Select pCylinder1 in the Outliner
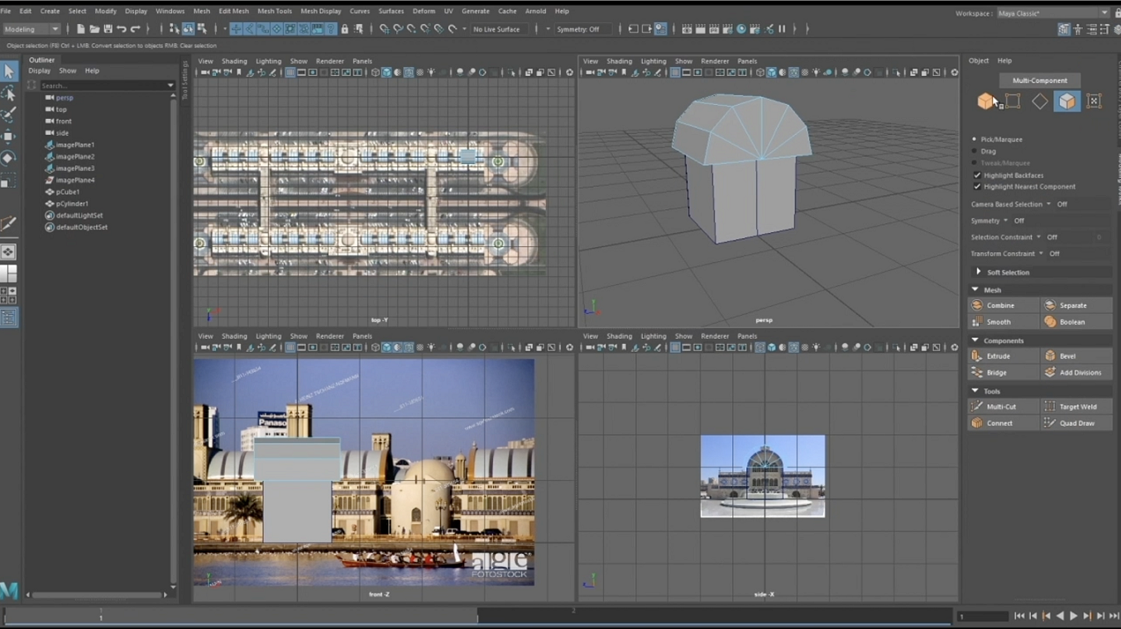Viewport: 1121px width, 629px height. click(72, 203)
